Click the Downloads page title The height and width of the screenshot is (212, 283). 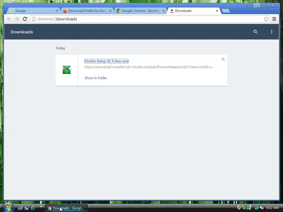22,32
